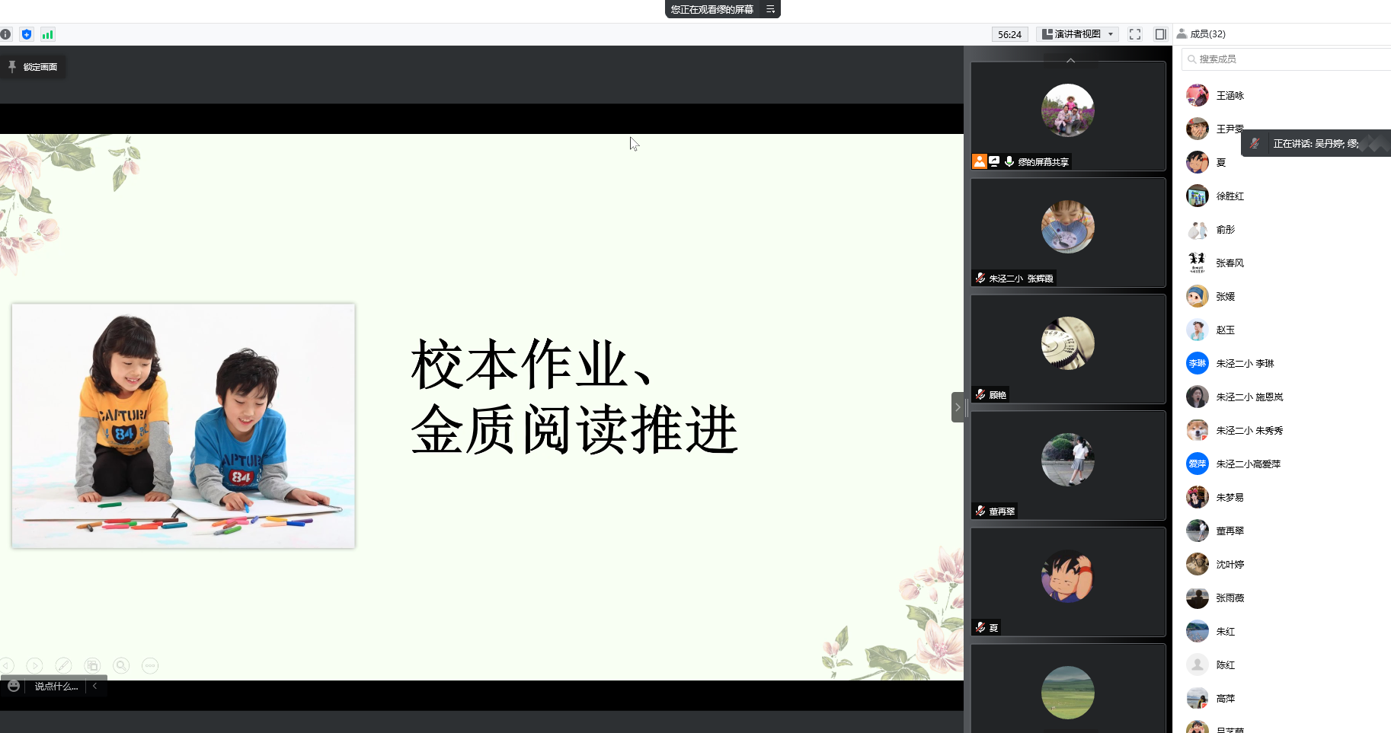
Task: Click the slide zoom magnifier icon
Action: tap(121, 665)
